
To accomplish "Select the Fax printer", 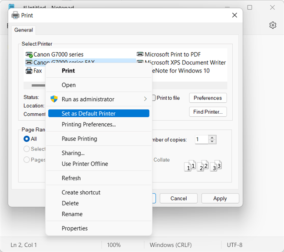I will point(34,71).
